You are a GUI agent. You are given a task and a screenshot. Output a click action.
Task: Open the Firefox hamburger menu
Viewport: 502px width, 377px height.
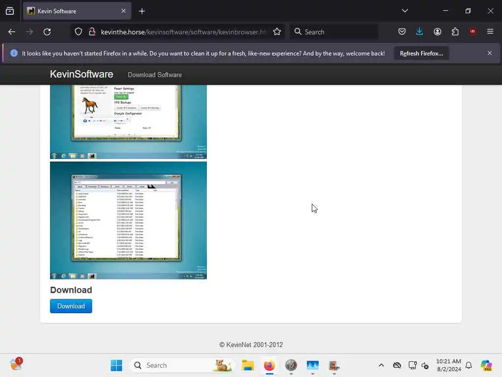[x=490, y=31]
